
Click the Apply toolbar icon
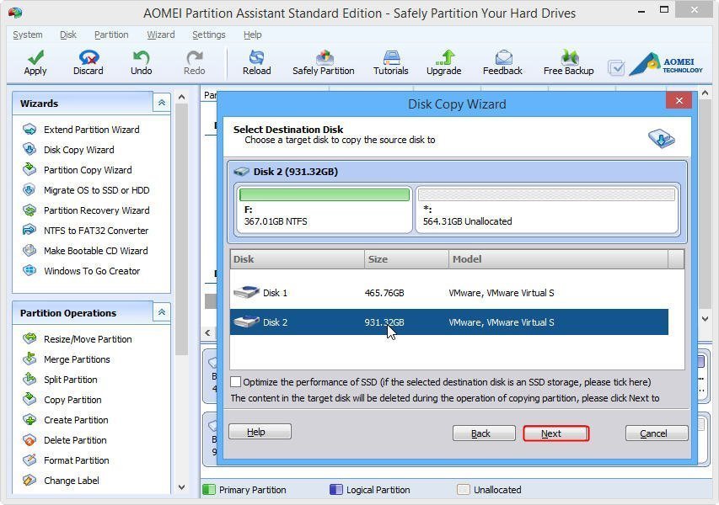35,63
